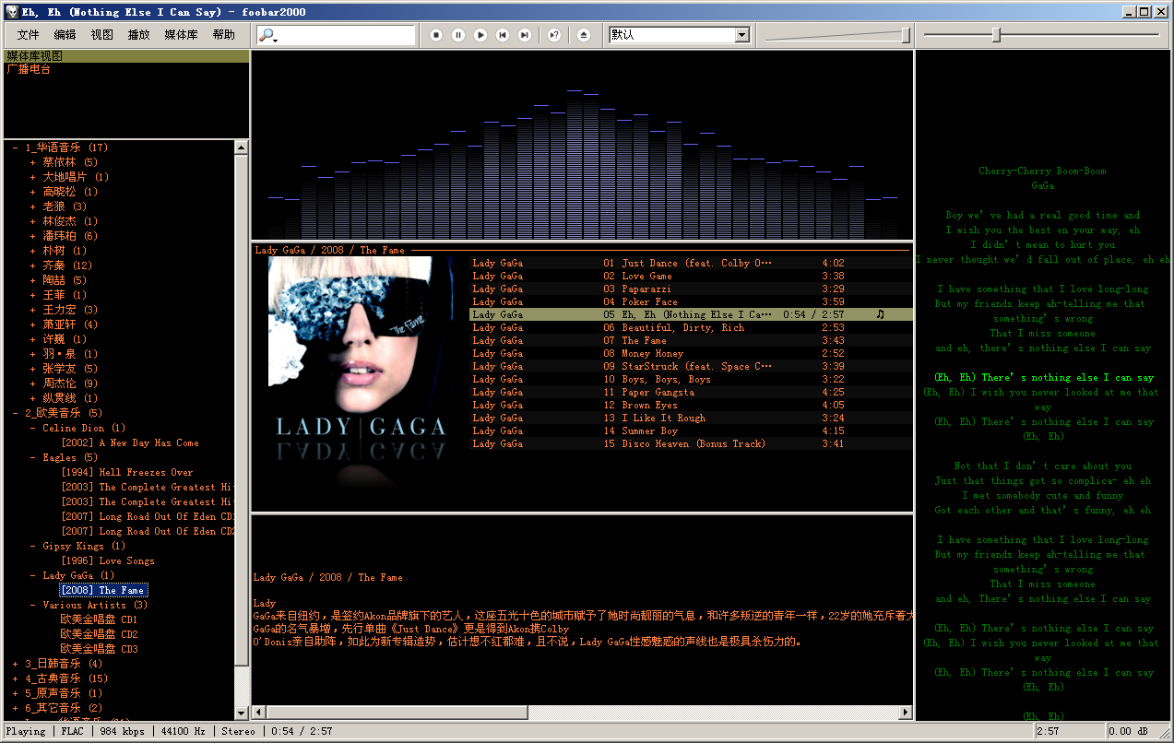Open the 媒体库 menu
The width and height of the screenshot is (1174, 743).
point(182,35)
